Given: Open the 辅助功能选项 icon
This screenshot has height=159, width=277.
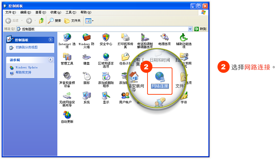Looking at the screenshot, I should pyautogui.click(x=184, y=37).
